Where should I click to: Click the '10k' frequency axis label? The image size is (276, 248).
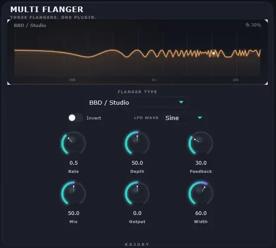(235, 80)
